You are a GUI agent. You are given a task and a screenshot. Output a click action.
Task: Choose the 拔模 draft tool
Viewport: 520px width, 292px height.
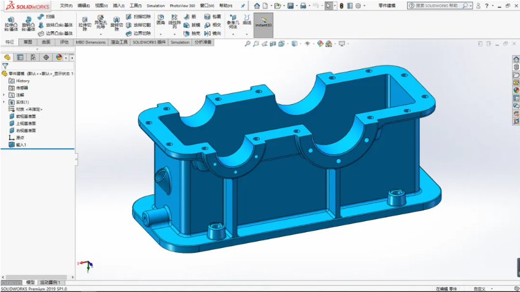click(x=192, y=25)
